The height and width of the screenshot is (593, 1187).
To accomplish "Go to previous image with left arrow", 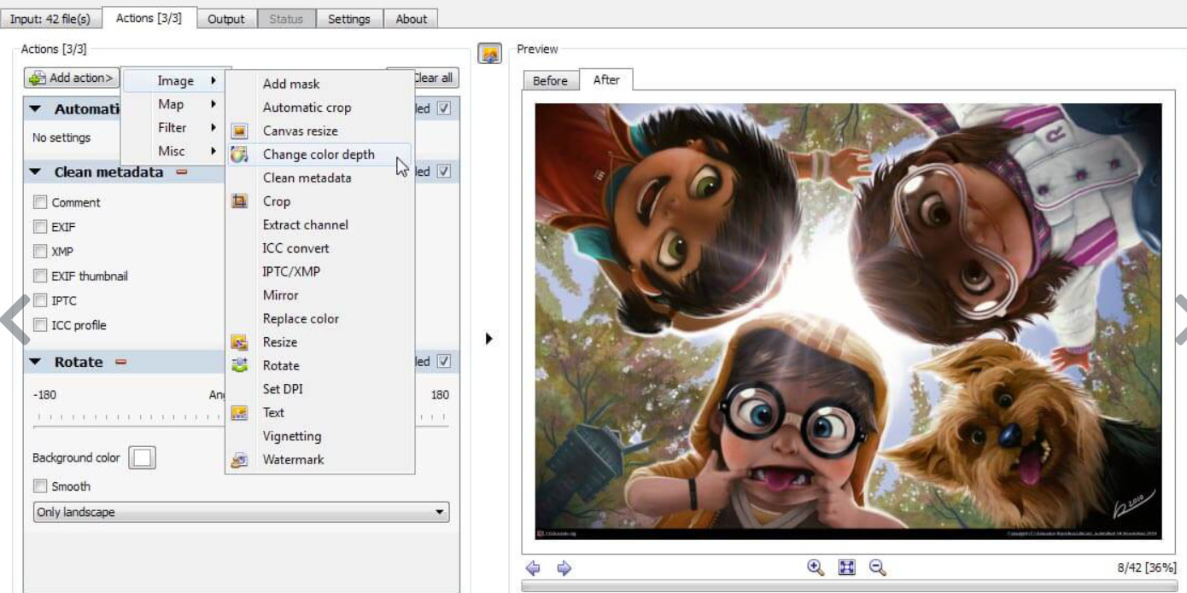I will [x=533, y=568].
